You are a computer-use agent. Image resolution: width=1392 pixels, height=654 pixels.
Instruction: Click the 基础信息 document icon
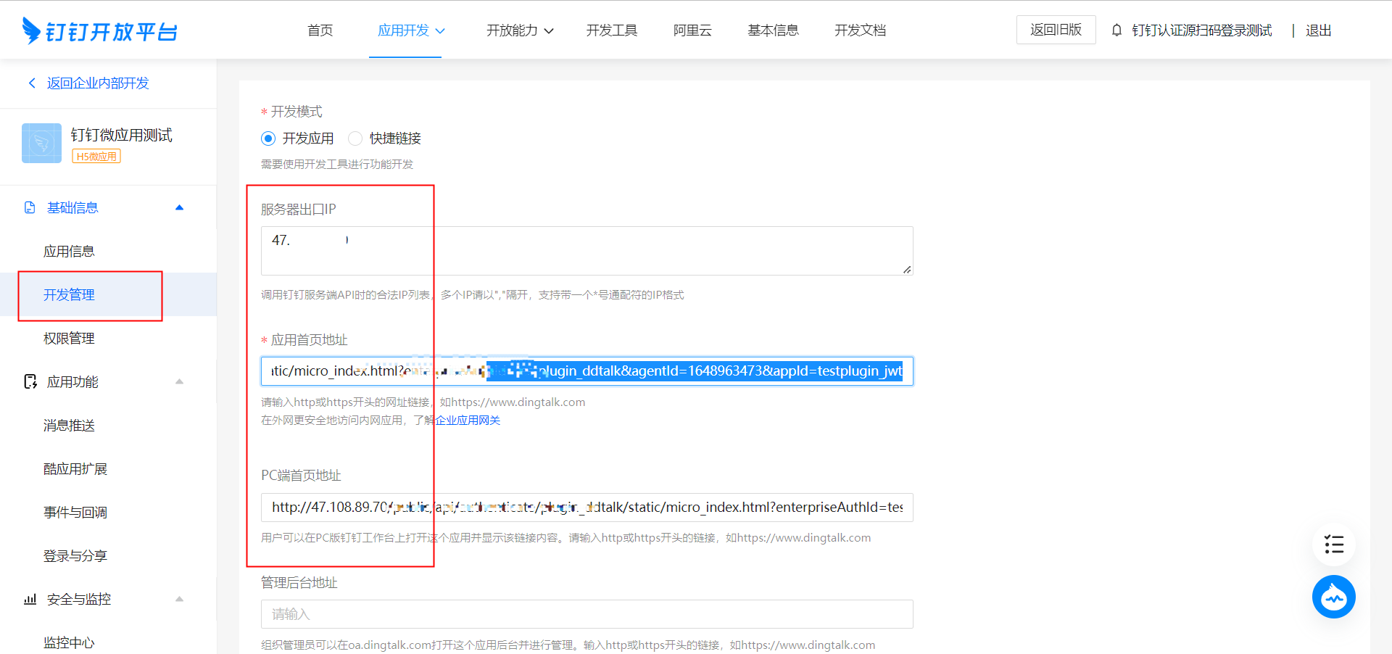coord(30,208)
